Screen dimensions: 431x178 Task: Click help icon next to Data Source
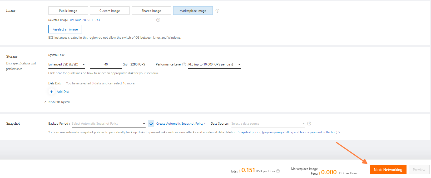point(309,124)
